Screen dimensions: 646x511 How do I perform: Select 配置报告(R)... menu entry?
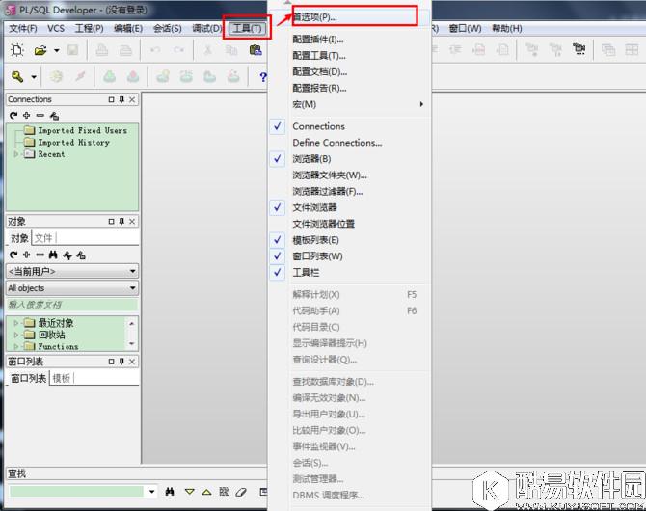[350, 88]
